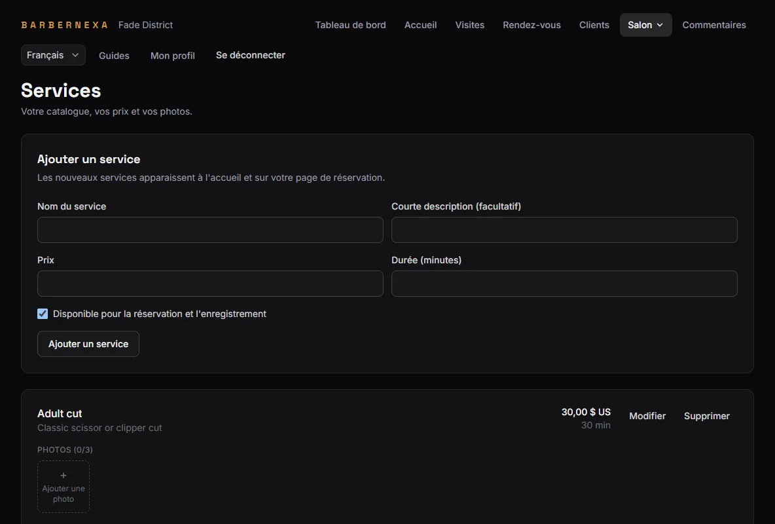This screenshot has width=775, height=524.
Task: Click the Durée (minutes) field
Action: [x=564, y=284]
